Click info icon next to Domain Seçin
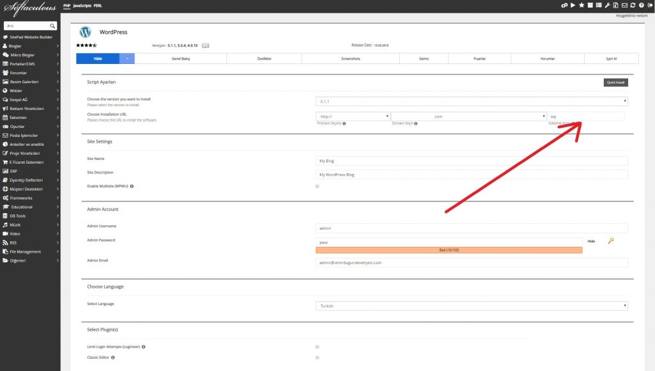Viewport: 655px width, 371px height. tap(416, 123)
